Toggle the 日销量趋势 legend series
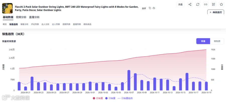The height and width of the screenshot is (102, 226). coord(125,98)
